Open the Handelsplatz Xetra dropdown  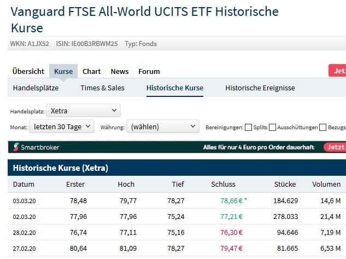point(83,111)
